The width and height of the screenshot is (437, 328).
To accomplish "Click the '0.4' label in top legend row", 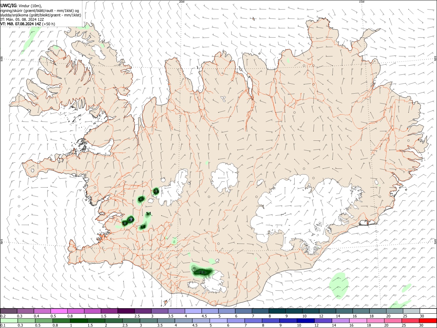I will (x=37, y=316).
